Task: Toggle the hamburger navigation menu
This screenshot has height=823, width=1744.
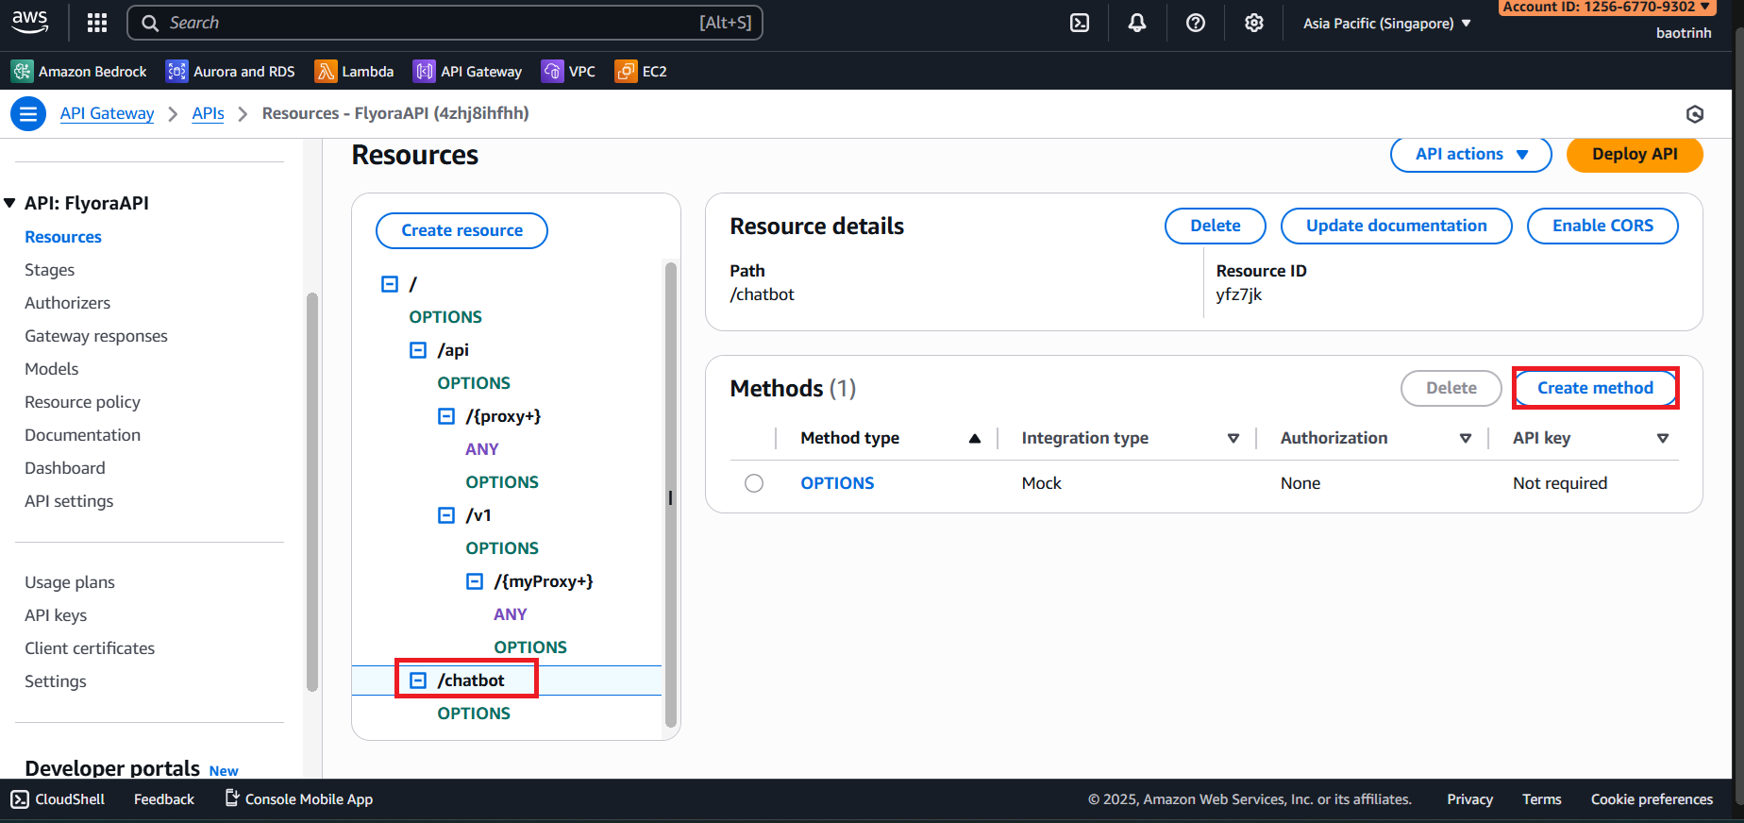Action: (28, 114)
